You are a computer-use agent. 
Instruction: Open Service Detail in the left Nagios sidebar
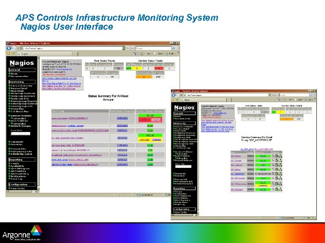point(19,88)
